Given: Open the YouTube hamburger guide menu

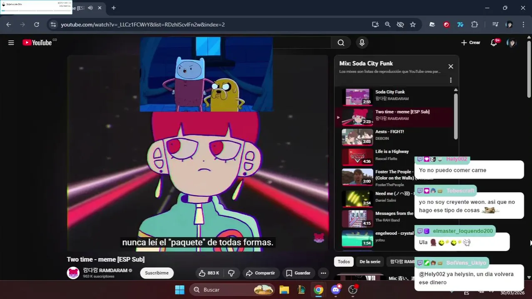Looking at the screenshot, I should 11,42.
